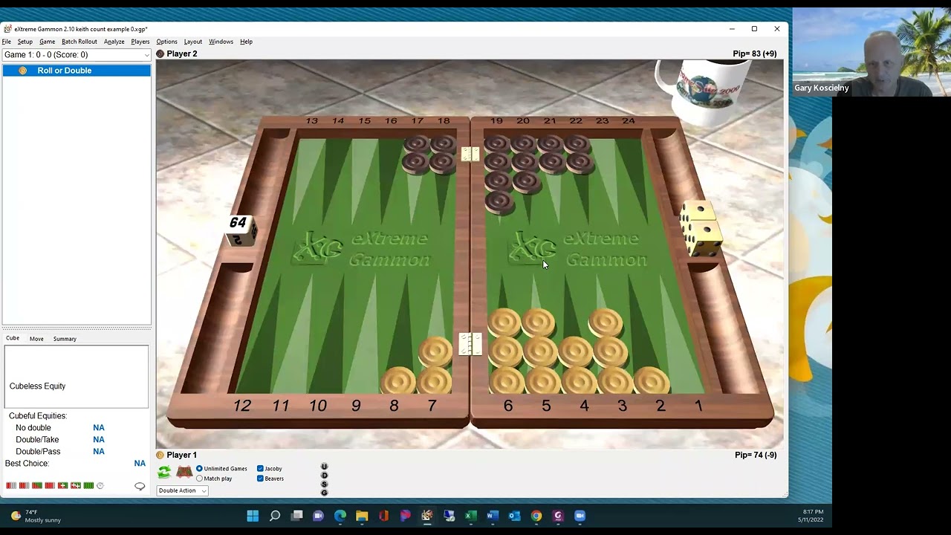Click Gary Koscielny's video thumbnail
Screen dimensions: 951x535
click(x=871, y=53)
